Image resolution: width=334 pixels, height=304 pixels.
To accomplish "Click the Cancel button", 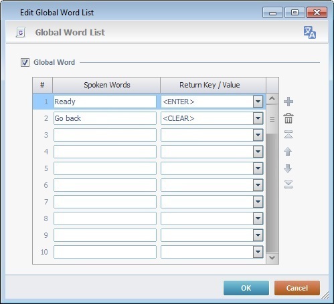I will [297, 288].
